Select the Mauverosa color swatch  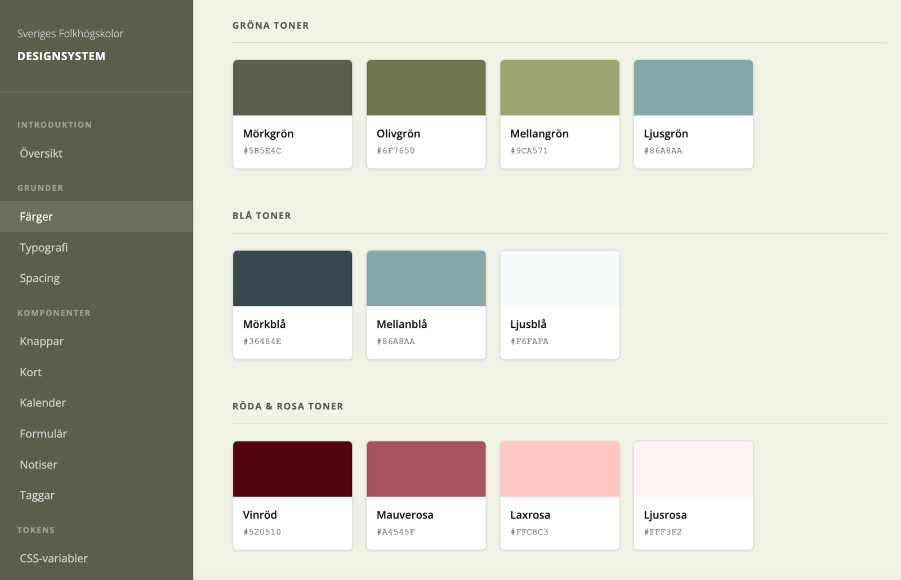(426, 469)
